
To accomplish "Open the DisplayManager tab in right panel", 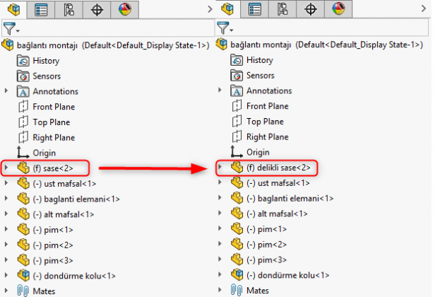I will 338,9.
